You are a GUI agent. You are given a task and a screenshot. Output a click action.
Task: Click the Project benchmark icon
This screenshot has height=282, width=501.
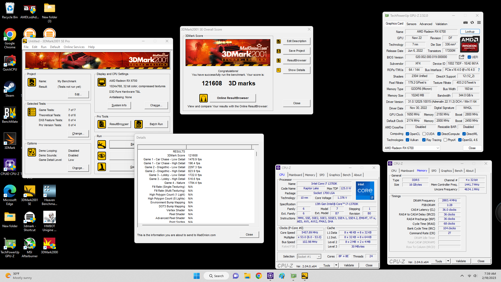[32, 82]
